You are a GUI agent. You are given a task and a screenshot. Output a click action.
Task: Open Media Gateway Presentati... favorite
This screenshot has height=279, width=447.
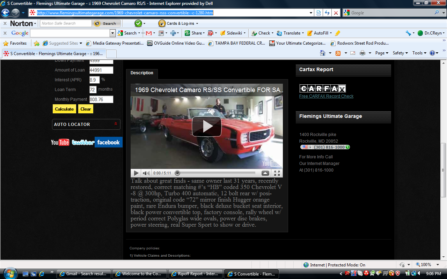(115, 43)
